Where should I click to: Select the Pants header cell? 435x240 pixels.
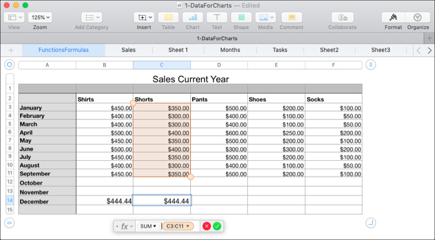[x=219, y=99]
